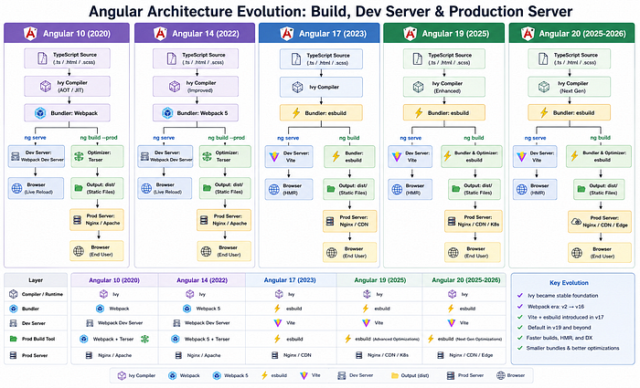Click the 'ng build --prod' label in the Angular 14 column
Screen dimensions: 640x388
[x=226, y=138]
